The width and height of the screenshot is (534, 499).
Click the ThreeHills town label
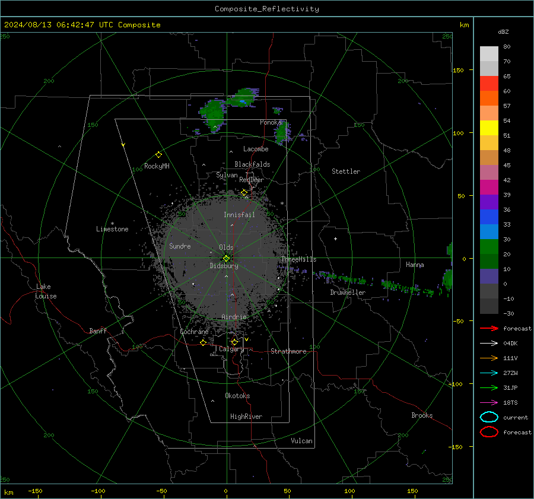coord(298,259)
